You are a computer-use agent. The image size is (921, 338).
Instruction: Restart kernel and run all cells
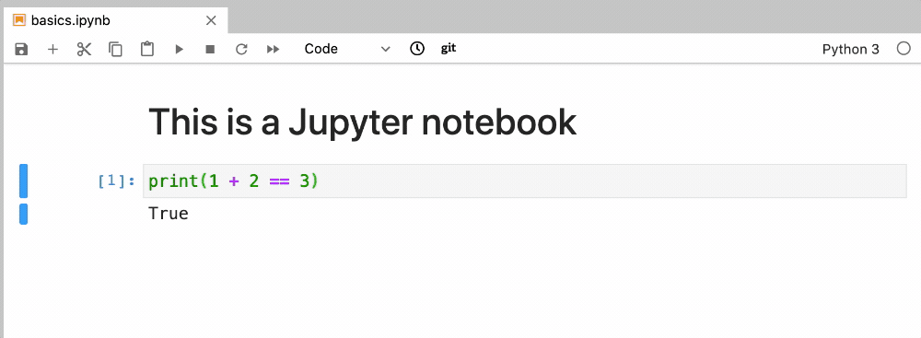point(273,50)
